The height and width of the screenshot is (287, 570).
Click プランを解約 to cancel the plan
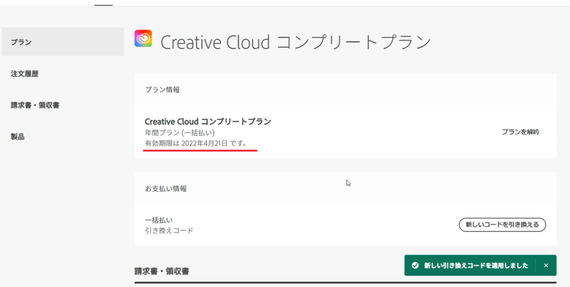(520, 132)
